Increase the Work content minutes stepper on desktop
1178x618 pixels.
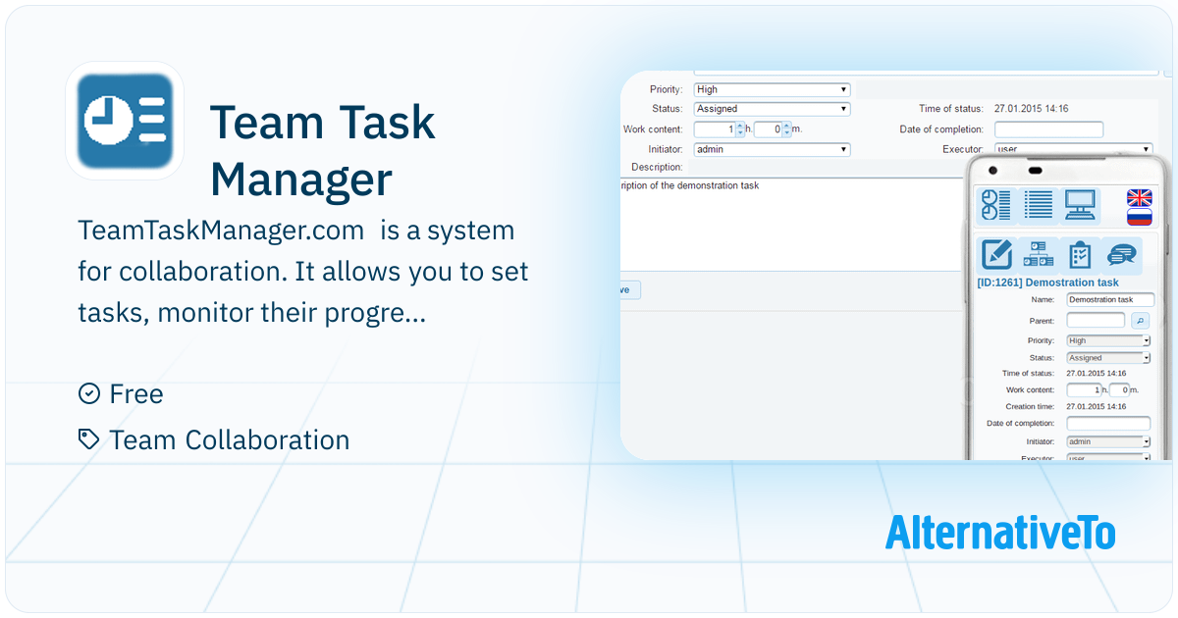(x=786, y=126)
